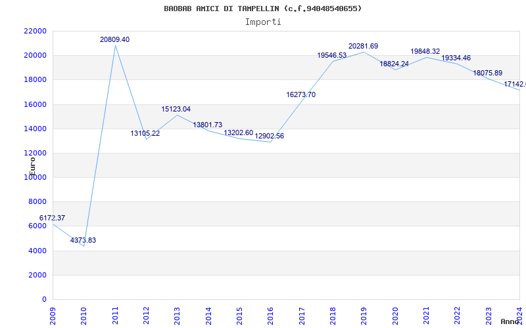This screenshot has height=328, width=526.
Task: Click the 2013 x-axis year label
Action: coord(177,316)
